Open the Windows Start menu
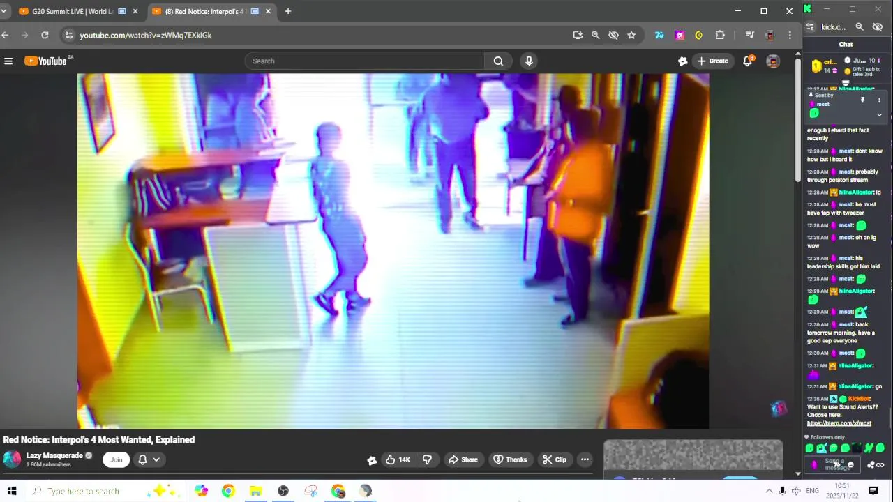 [x=12, y=491]
